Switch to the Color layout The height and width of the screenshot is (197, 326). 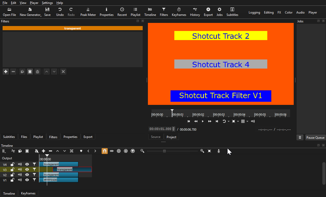tap(289, 12)
